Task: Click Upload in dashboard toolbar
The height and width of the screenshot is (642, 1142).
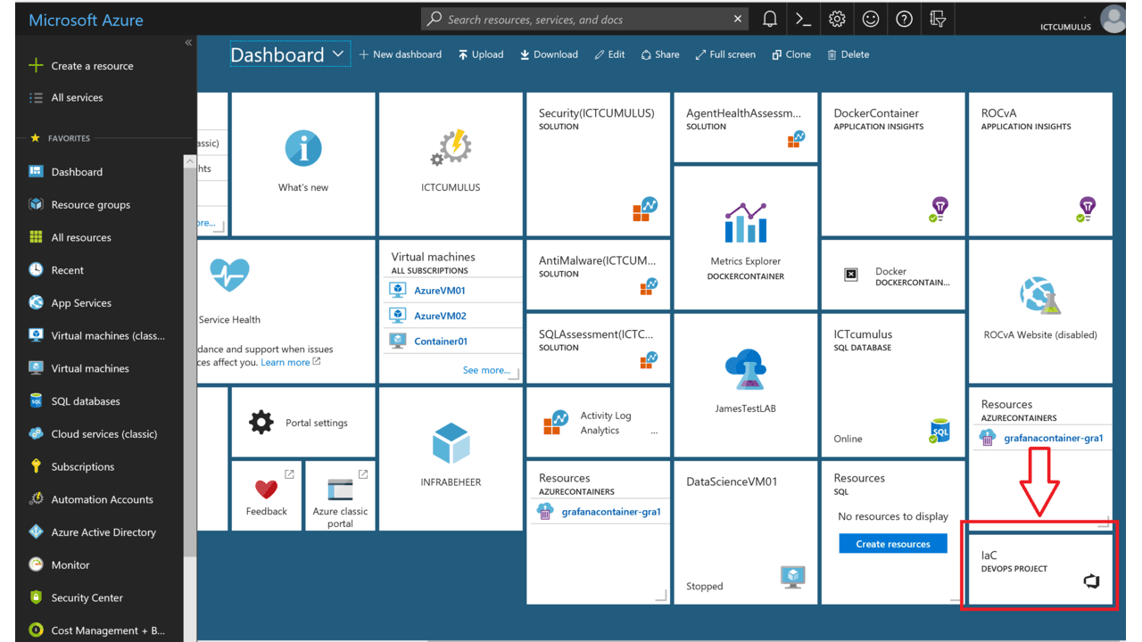Action: [481, 54]
